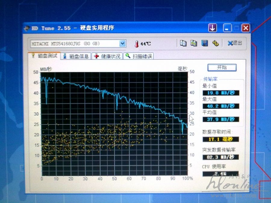Image resolution: width=271 pixels, height=203 pixels.
Task: Click inside the benchmark transfer rate graph
Action: click(x=114, y=123)
